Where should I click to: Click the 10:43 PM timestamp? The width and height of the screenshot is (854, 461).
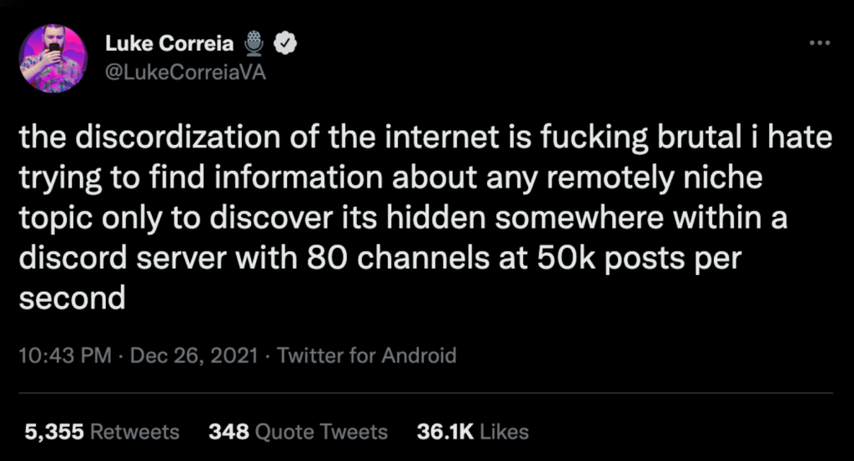(64, 356)
